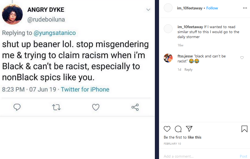
Task: Open the FEBRUARY 10 post date link
Action: click(x=172, y=144)
